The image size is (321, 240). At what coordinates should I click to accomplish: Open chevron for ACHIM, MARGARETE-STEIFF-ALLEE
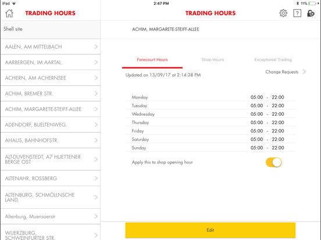pyautogui.click(x=96, y=109)
